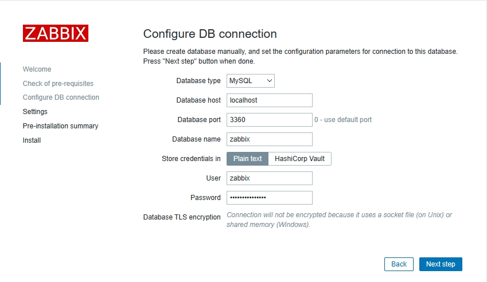The height and width of the screenshot is (282, 487).
Task: Click the User input field
Action: [269, 178]
